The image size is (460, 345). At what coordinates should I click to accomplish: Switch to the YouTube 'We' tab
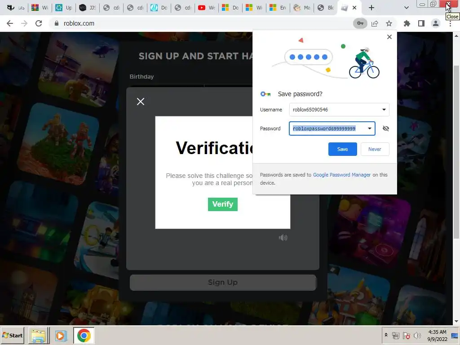[207, 8]
